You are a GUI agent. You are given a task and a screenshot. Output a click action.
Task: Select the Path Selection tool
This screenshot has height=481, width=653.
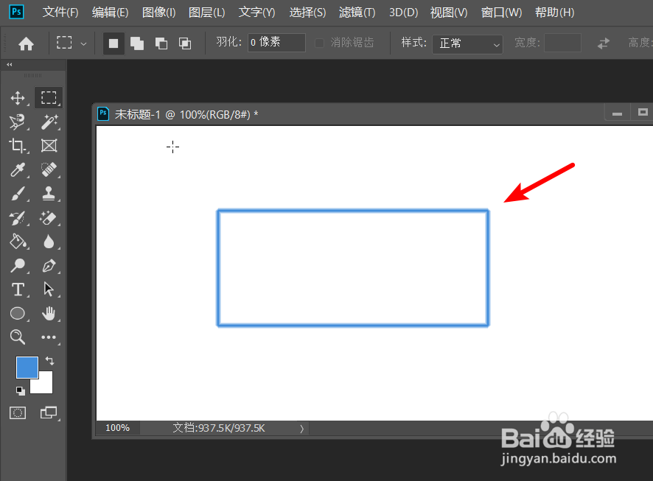point(49,289)
